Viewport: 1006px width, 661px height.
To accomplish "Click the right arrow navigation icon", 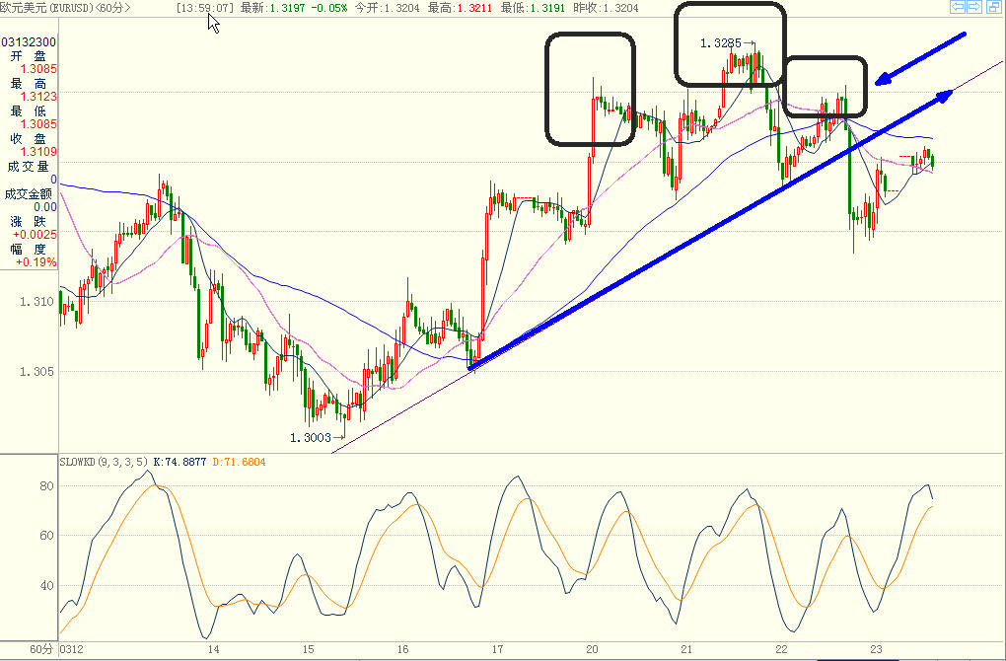I will click(973, 7).
